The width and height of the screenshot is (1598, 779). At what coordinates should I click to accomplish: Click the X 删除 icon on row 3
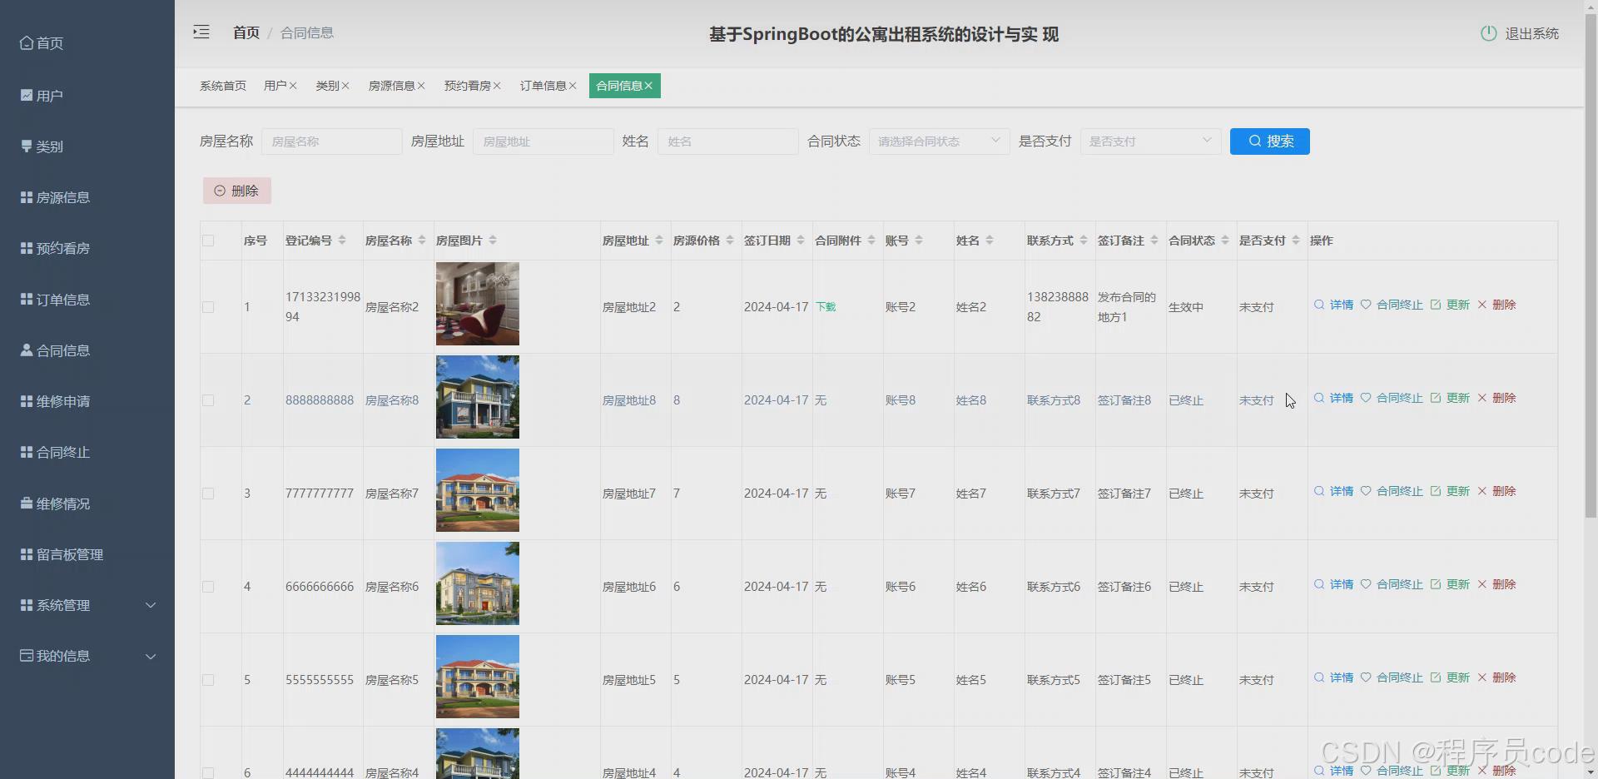pyautogui.click(x=1482, y=491)
